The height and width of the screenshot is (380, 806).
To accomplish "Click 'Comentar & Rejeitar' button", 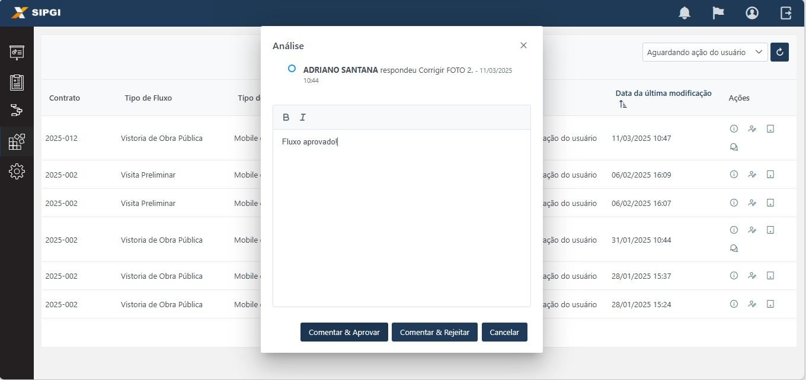I will pos(434,332).
